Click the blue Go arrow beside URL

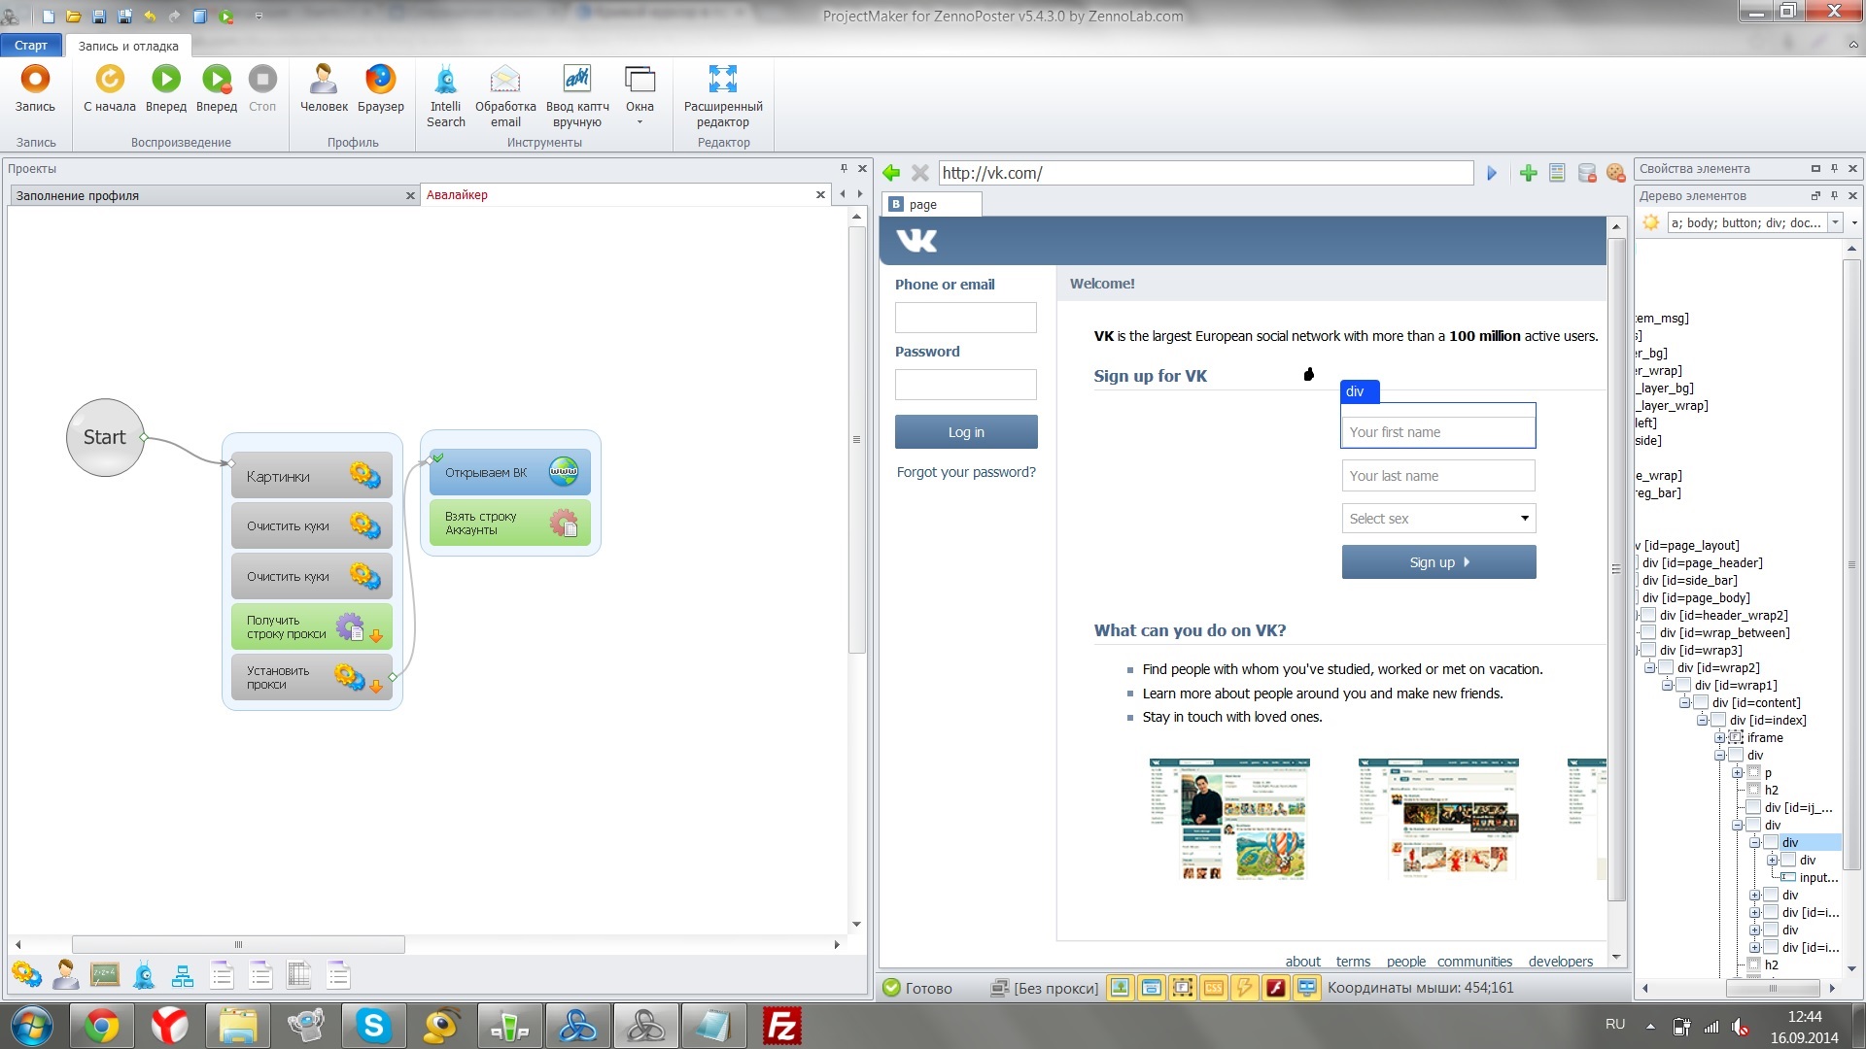point(1492,173)
